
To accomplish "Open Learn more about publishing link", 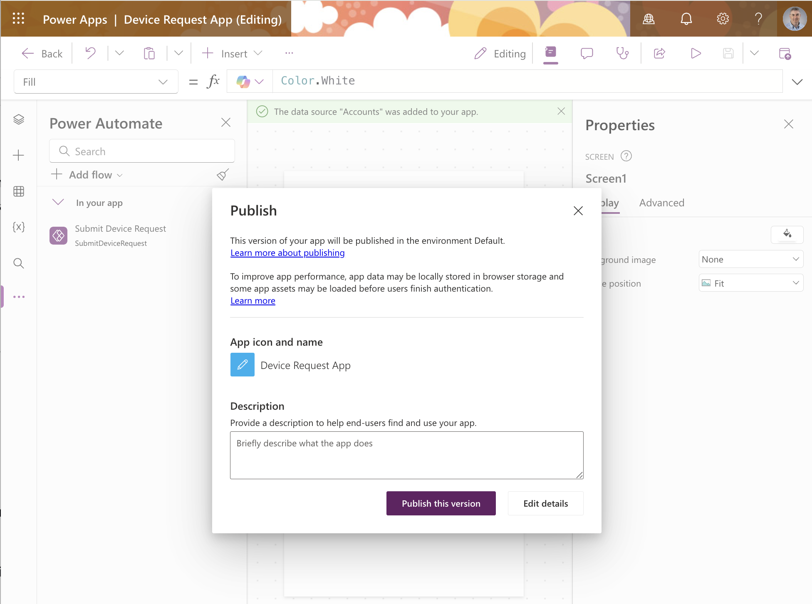I will pyautogui.click(x=287, y=253).
